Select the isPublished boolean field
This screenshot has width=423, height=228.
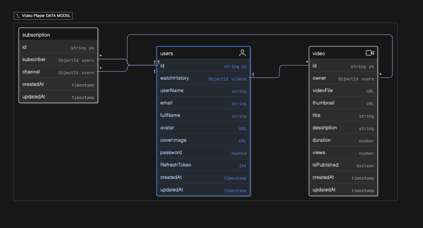point(335,165)
